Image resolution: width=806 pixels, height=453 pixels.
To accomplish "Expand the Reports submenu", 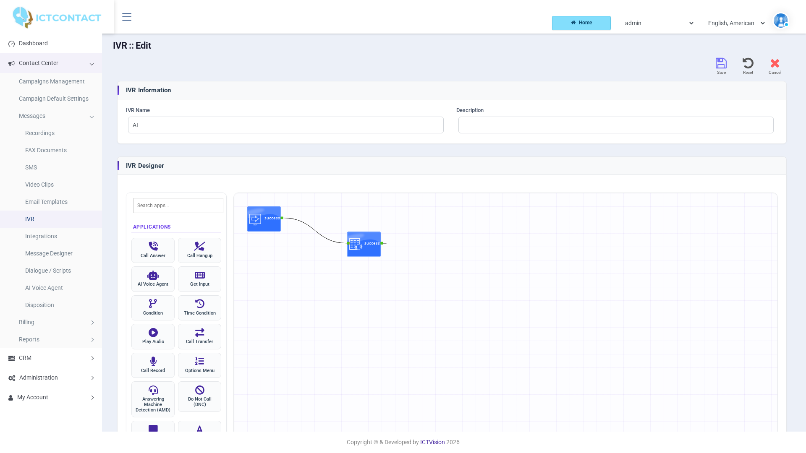I will click(x=51, y=340).
